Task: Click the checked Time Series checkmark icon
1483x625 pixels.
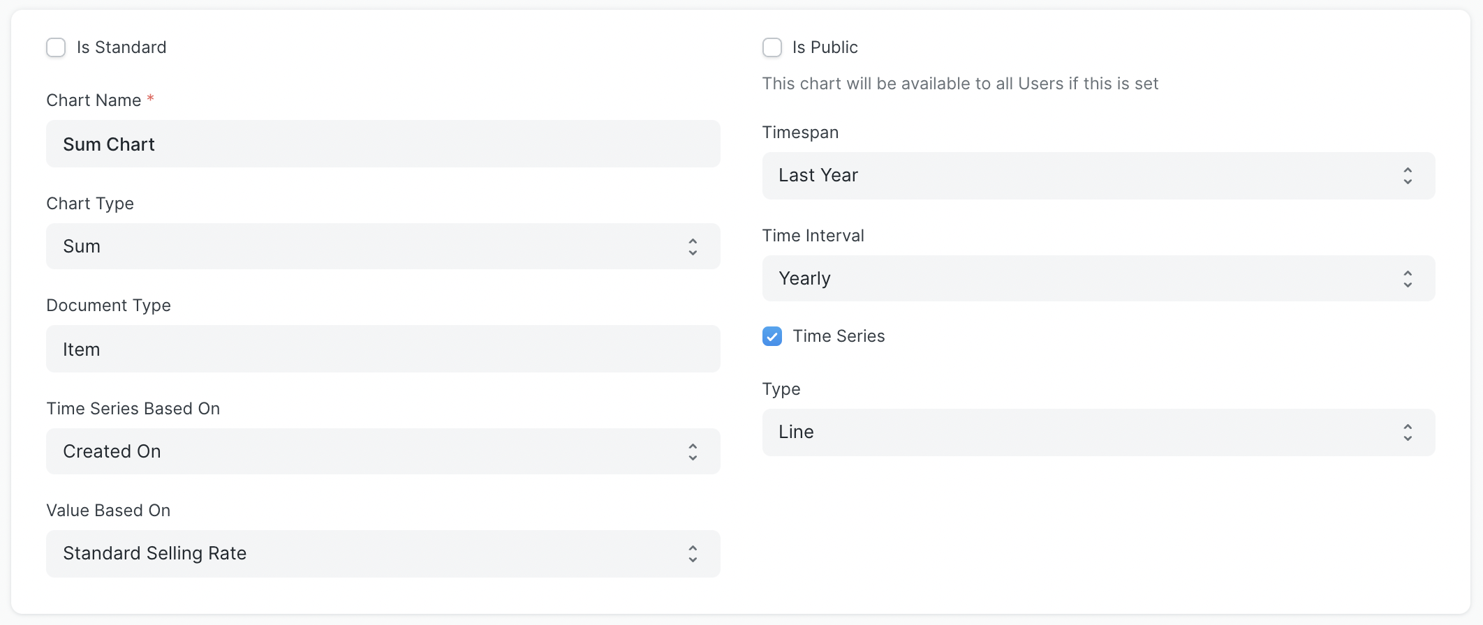Action: [x=772, y=336]
